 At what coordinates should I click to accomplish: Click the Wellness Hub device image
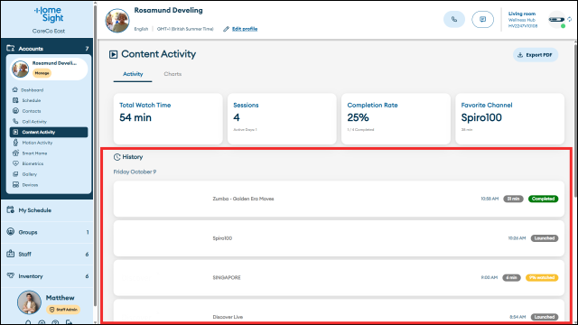556,20
